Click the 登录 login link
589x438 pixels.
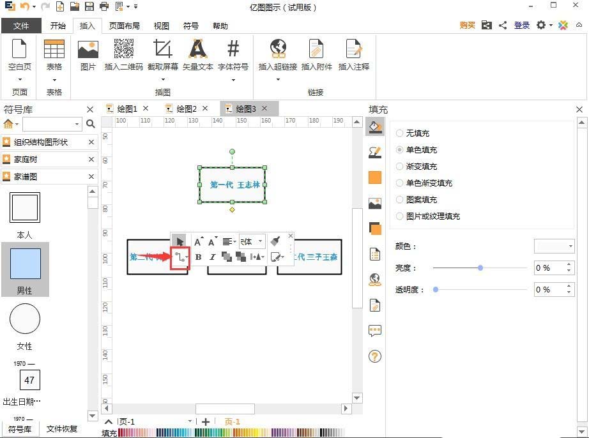click(x=522, y=26)
